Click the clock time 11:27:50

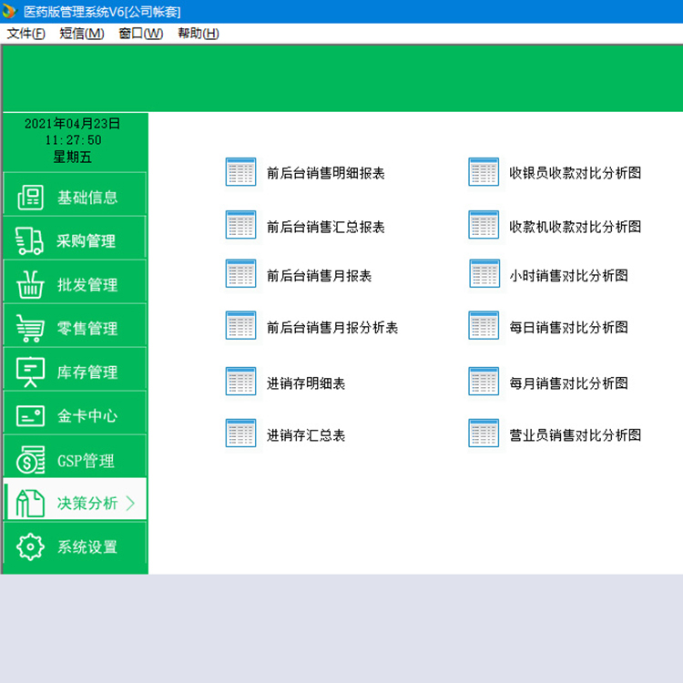73,140
